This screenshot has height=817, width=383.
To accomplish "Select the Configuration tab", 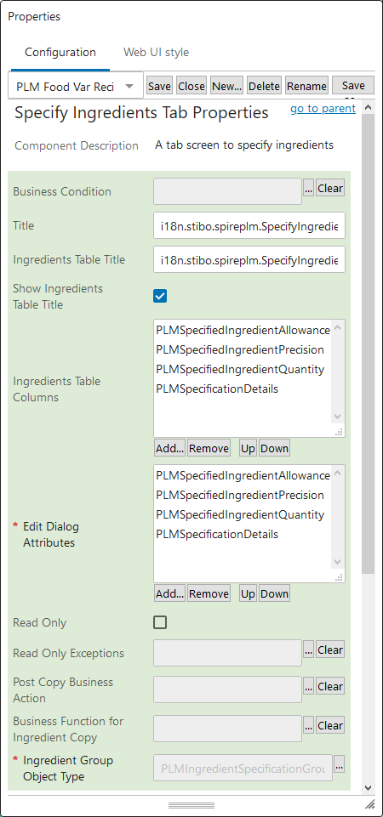I will 60,52.
